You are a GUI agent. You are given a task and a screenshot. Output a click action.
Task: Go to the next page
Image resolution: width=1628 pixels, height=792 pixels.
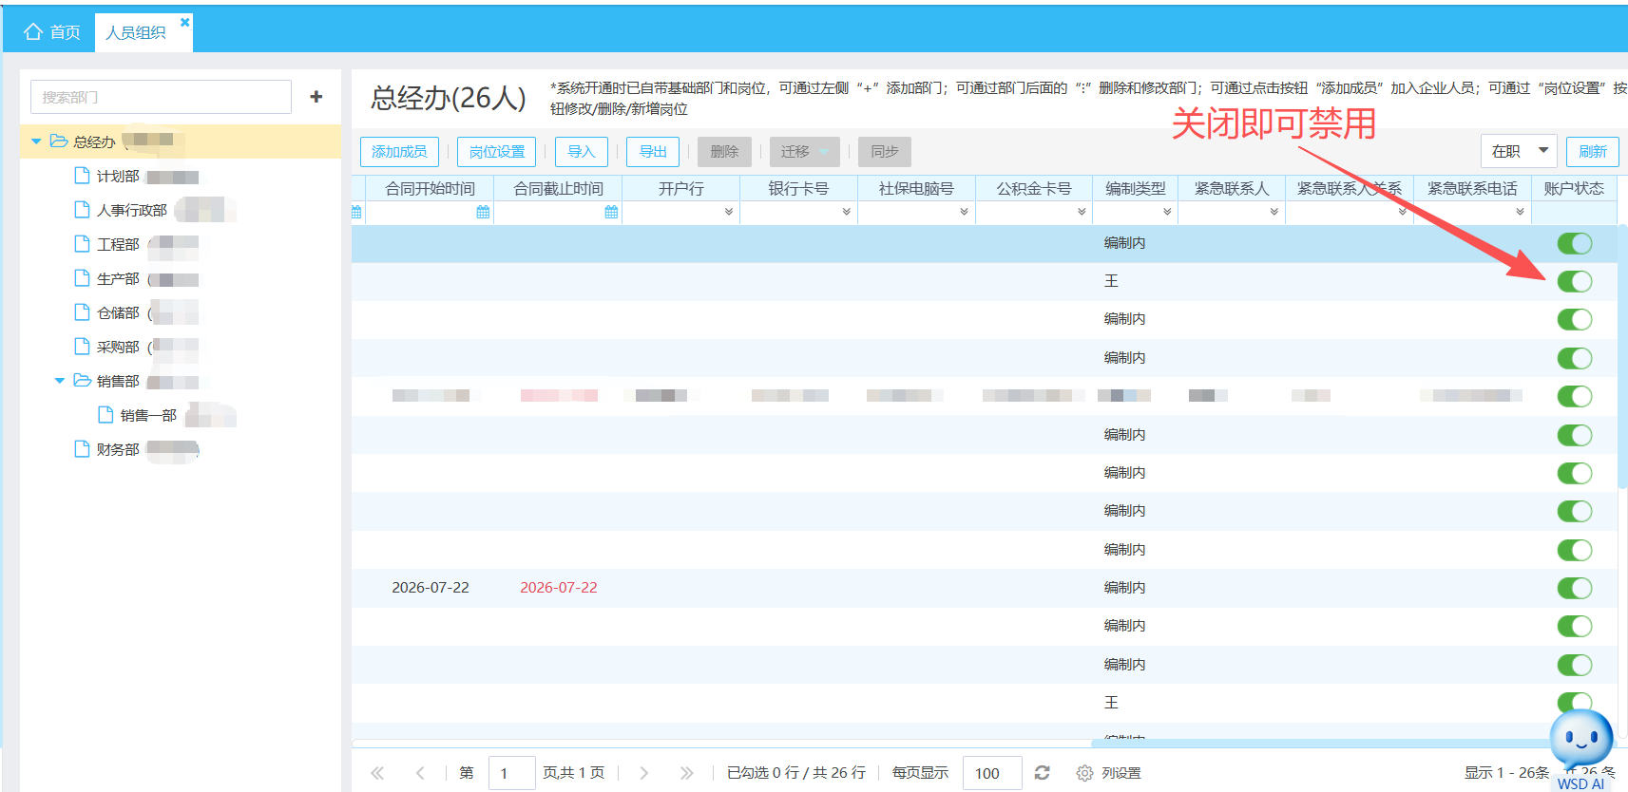[643, 773]
